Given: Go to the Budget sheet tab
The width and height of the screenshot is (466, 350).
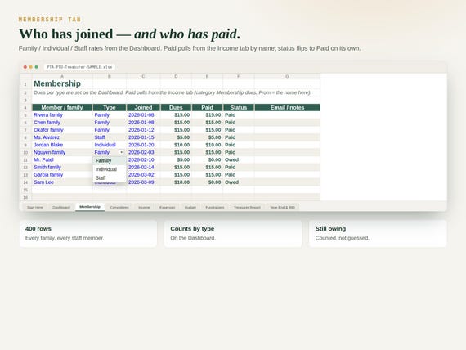Looking at the screenshot, I should point(190,207).
